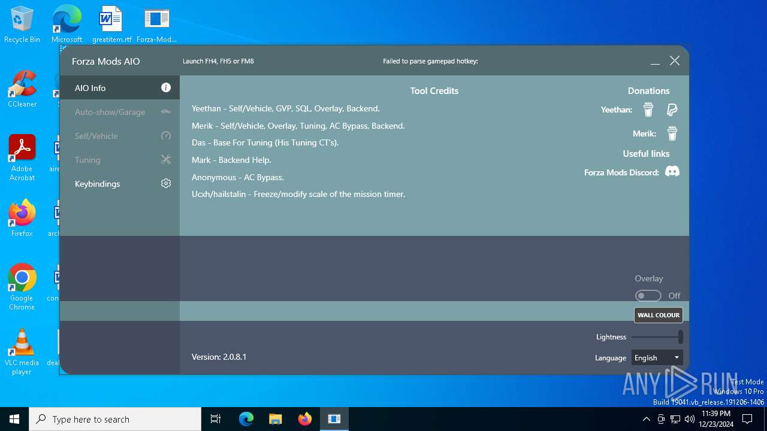Adjust the Lightness slider handle
Screen dimensions: 767x431
[680, 337]
